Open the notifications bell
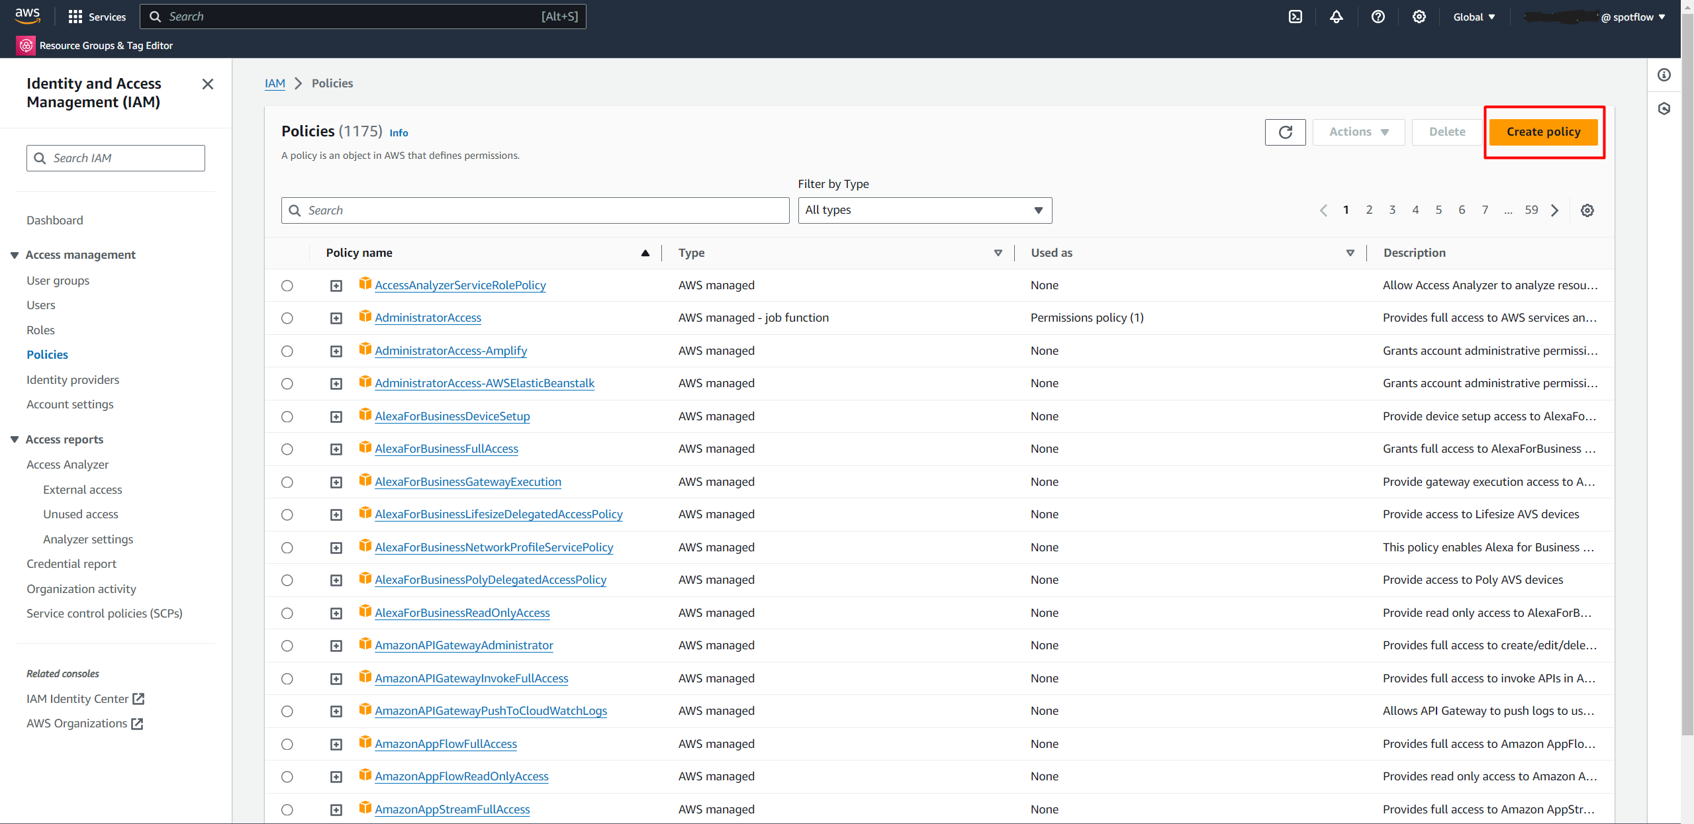 [1337, 17]
